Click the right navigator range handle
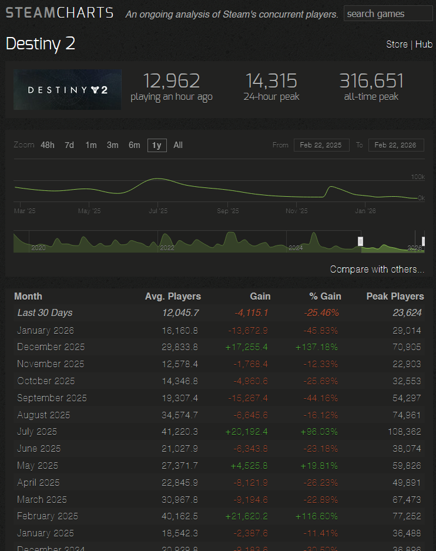This screenshot has height=551, width=436. [424, 241]
